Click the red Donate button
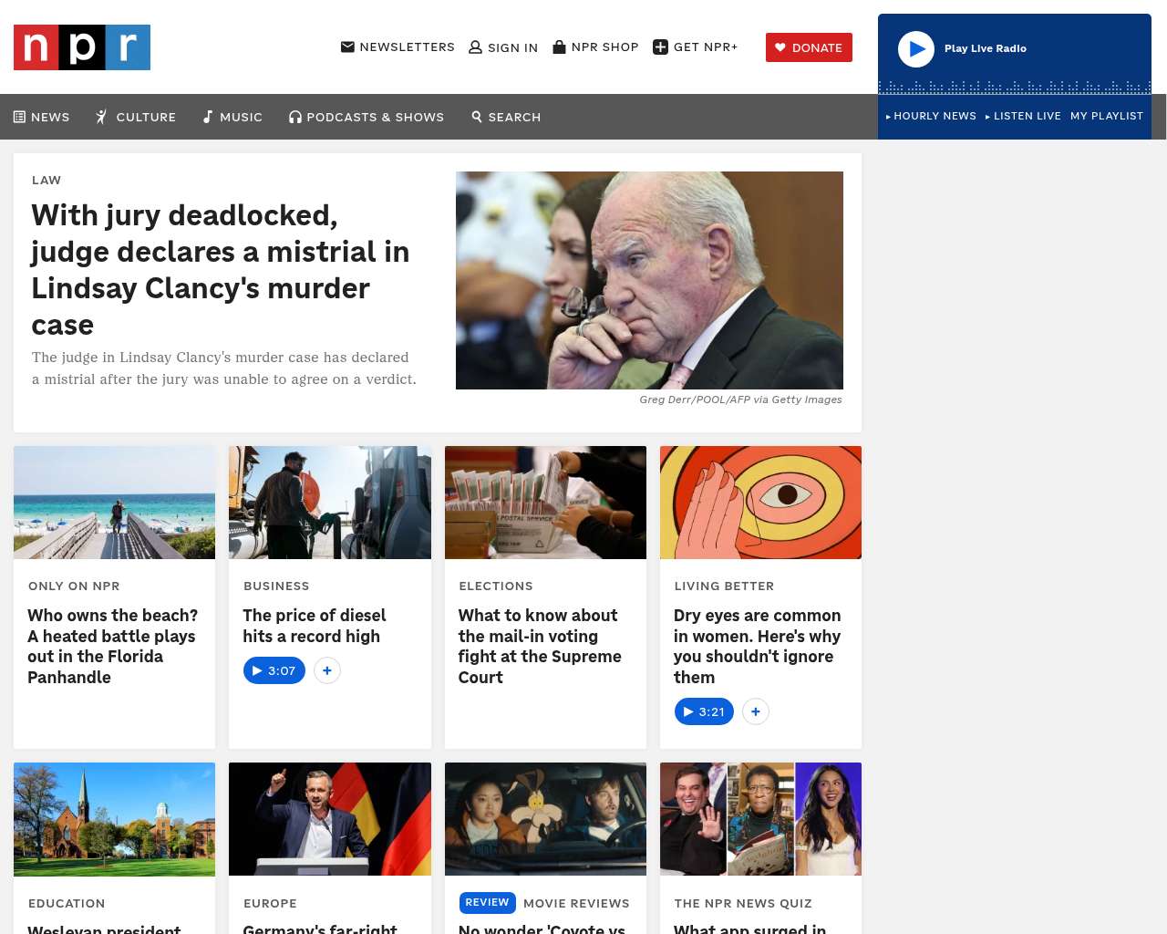1167x934 pixels. point(809,47)
